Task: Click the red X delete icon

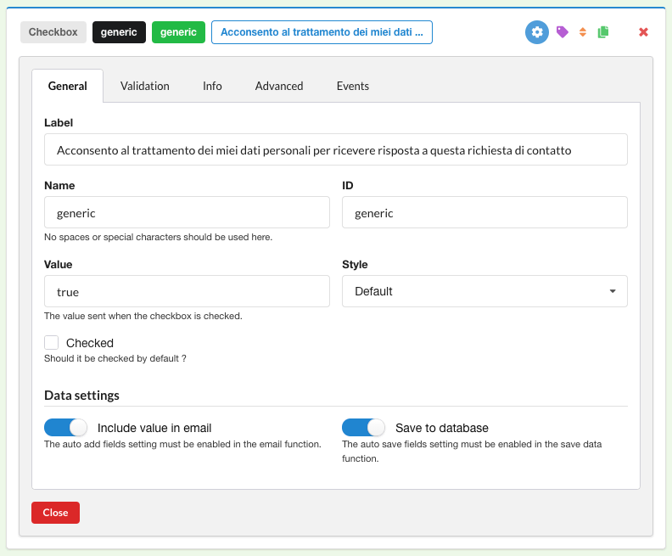Action: click(x=643, y=32)
